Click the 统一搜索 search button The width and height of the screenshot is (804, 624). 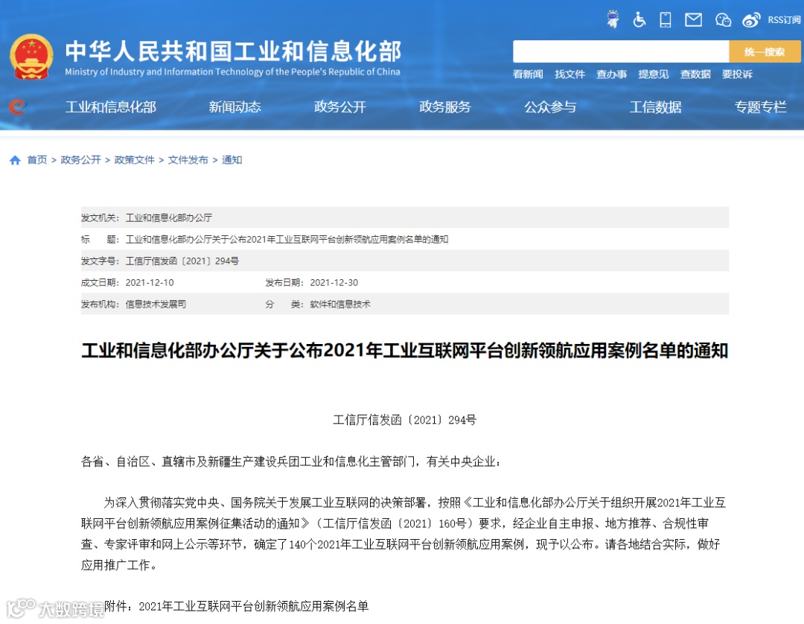[x=765, y=52]
